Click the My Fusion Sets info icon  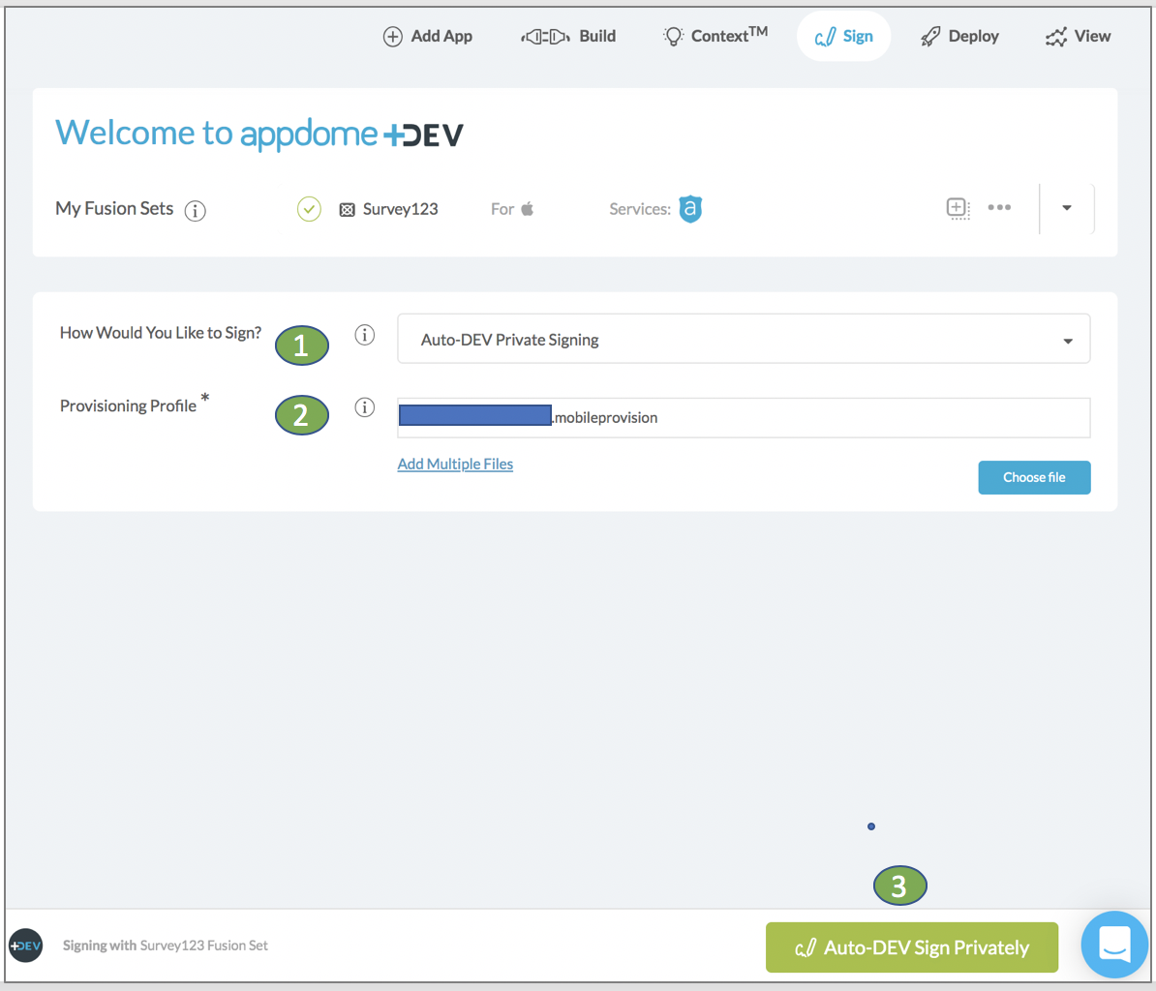(195, 210)
